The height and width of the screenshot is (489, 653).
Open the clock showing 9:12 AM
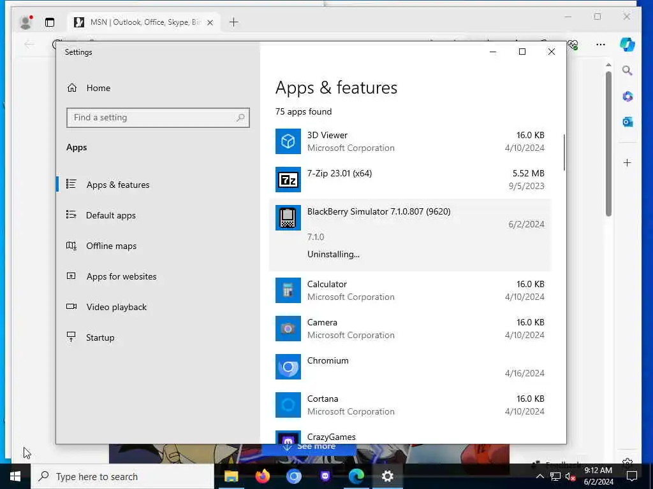click(598, 476)
